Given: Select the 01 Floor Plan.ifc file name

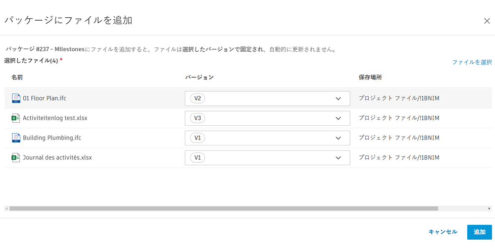Looking at the screenshot, I should (45, 99).
